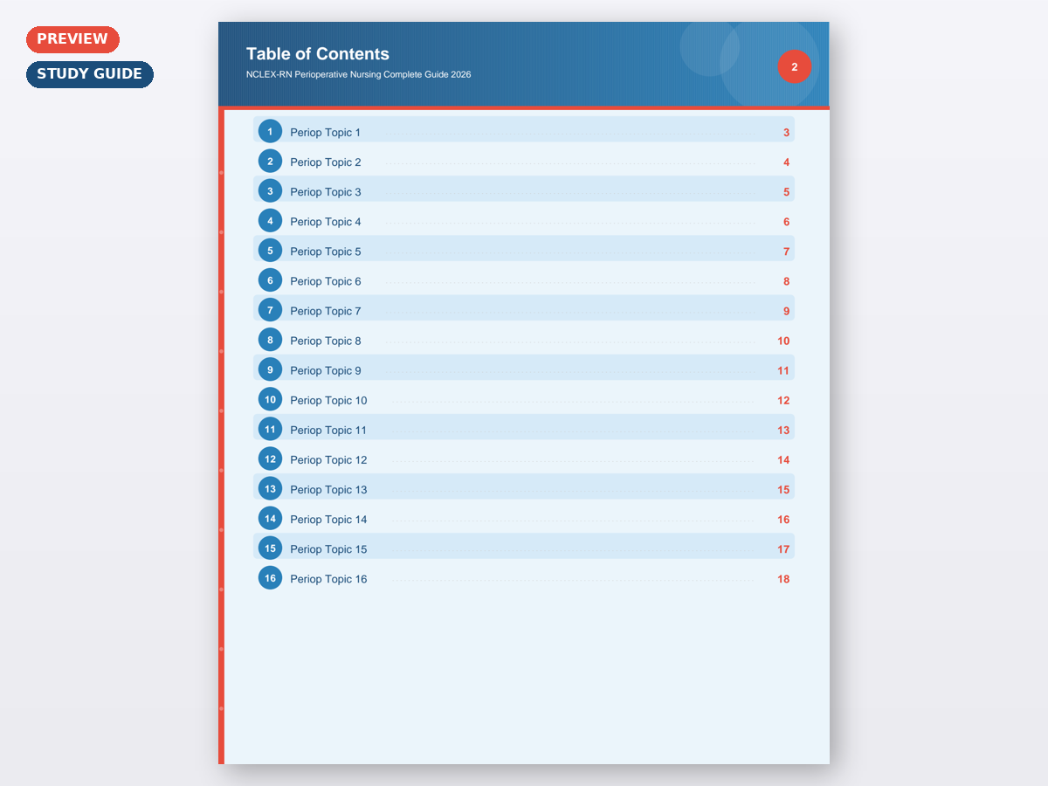Image resolution: width=1048 pixels, height=786 pixels.
Task: Click the number 5 circle icon
Action: pos(270,251)
